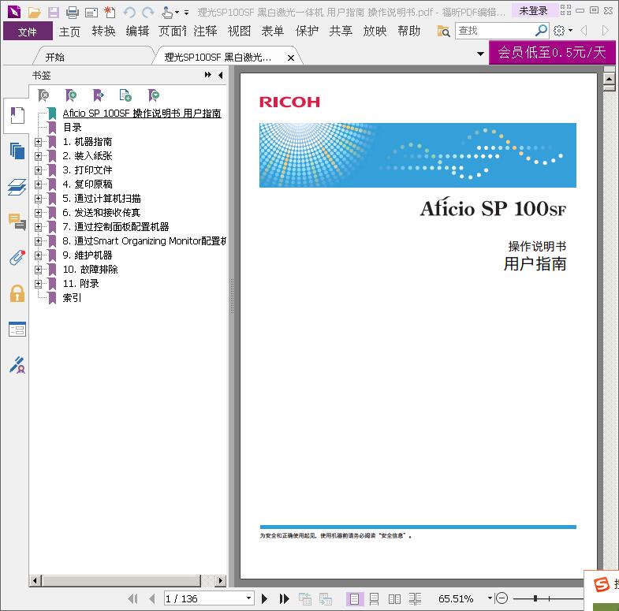Select continuous facing view mode
Image resolution: width=619 pixels, height=611 pixels.
[x=415, y=598]
